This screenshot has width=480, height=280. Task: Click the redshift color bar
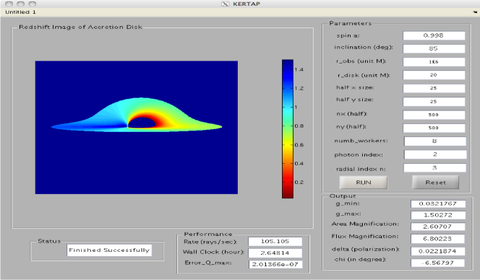[288, 128]
